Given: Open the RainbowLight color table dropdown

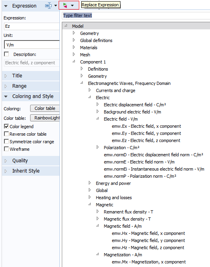Looking at the screenshot, I should point(45,118).
